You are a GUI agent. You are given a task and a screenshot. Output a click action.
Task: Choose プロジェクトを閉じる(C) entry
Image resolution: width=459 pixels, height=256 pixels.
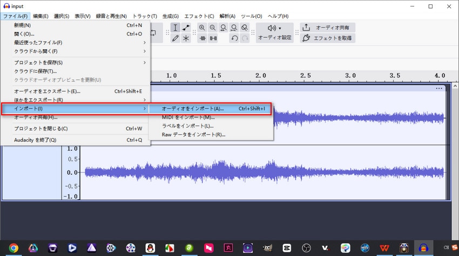[76, 129]
